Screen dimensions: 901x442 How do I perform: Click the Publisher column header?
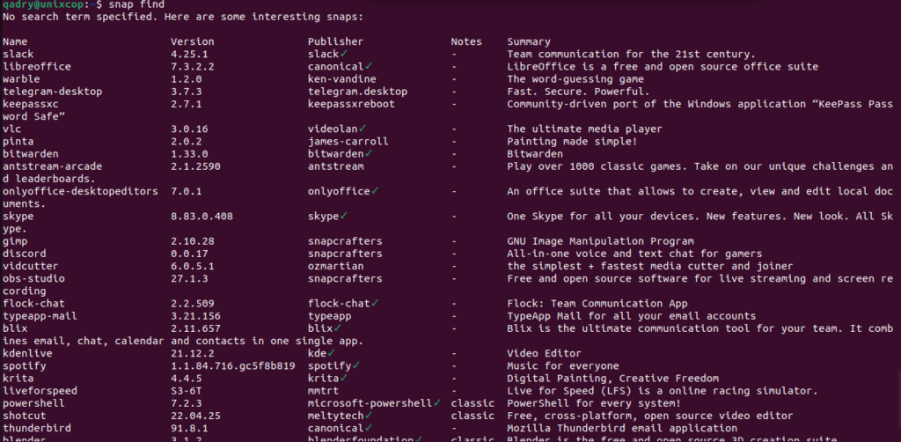[x=335, y=42]
